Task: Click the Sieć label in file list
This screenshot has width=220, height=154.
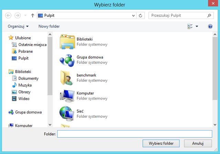Action: tap(80, 111)
